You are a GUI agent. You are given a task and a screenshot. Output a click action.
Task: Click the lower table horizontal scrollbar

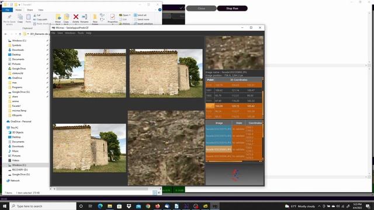click(226, 161)
